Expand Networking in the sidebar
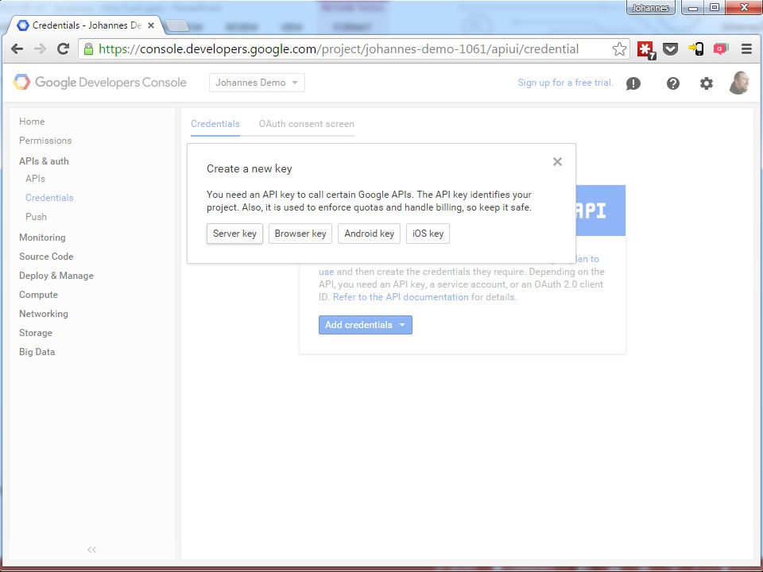The width and height of the screenshot is (763, 572). (x=43, y=314)
